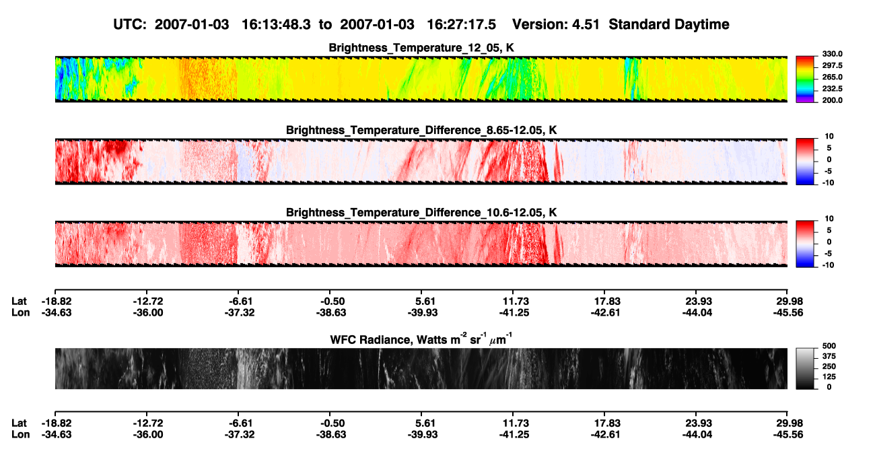Click the WFC Radiance panel title

pyautogui.click(x=421, y=339)
